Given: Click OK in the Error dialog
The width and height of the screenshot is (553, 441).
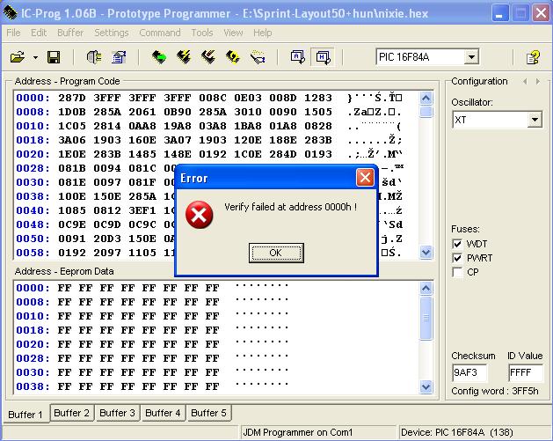Looking at the screenshot, I should (276, 253).
